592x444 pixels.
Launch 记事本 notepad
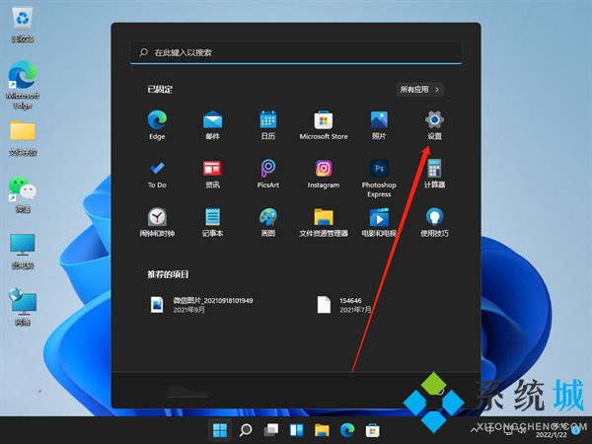click(x=212, y=222)
